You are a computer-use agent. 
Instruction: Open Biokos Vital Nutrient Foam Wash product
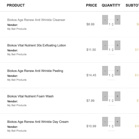pos(30,96)
